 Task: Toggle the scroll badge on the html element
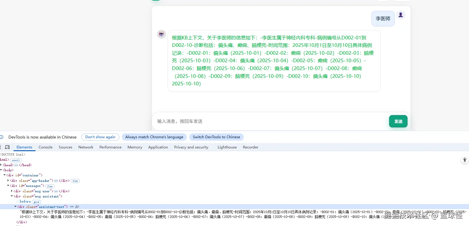[x=16, y=160]
